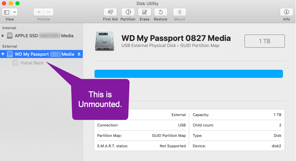
Task: Click the Child count value 2
Action: 280,125
